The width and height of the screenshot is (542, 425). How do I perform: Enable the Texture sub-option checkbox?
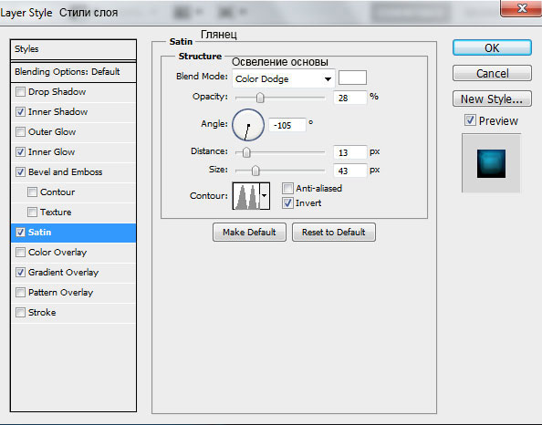[x=32, y=212]
